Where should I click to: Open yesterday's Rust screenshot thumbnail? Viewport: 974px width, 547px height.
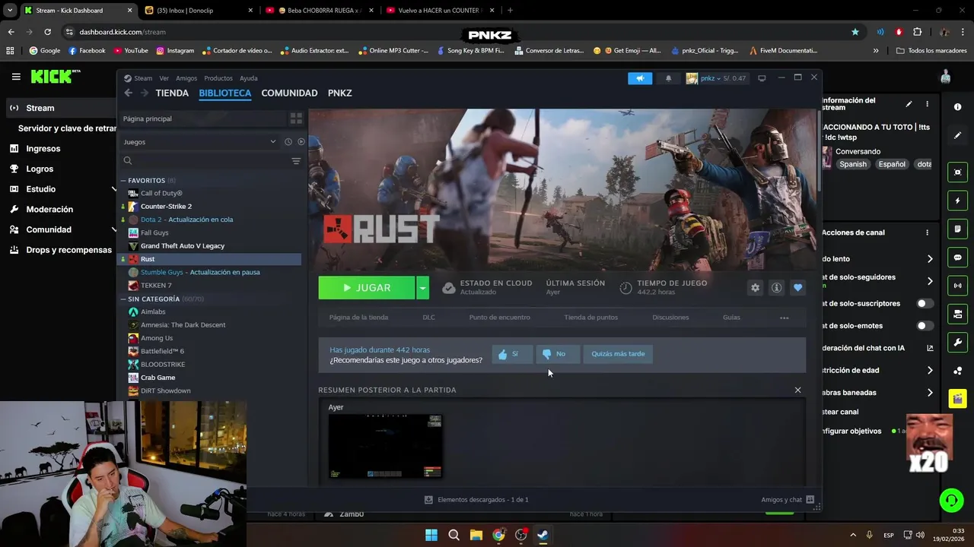pos(385,446)
